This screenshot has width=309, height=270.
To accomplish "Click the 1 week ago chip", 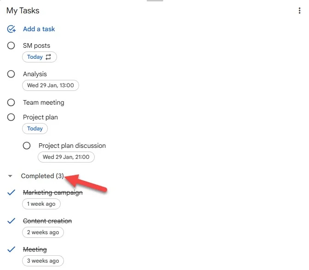I will point(41,204).
